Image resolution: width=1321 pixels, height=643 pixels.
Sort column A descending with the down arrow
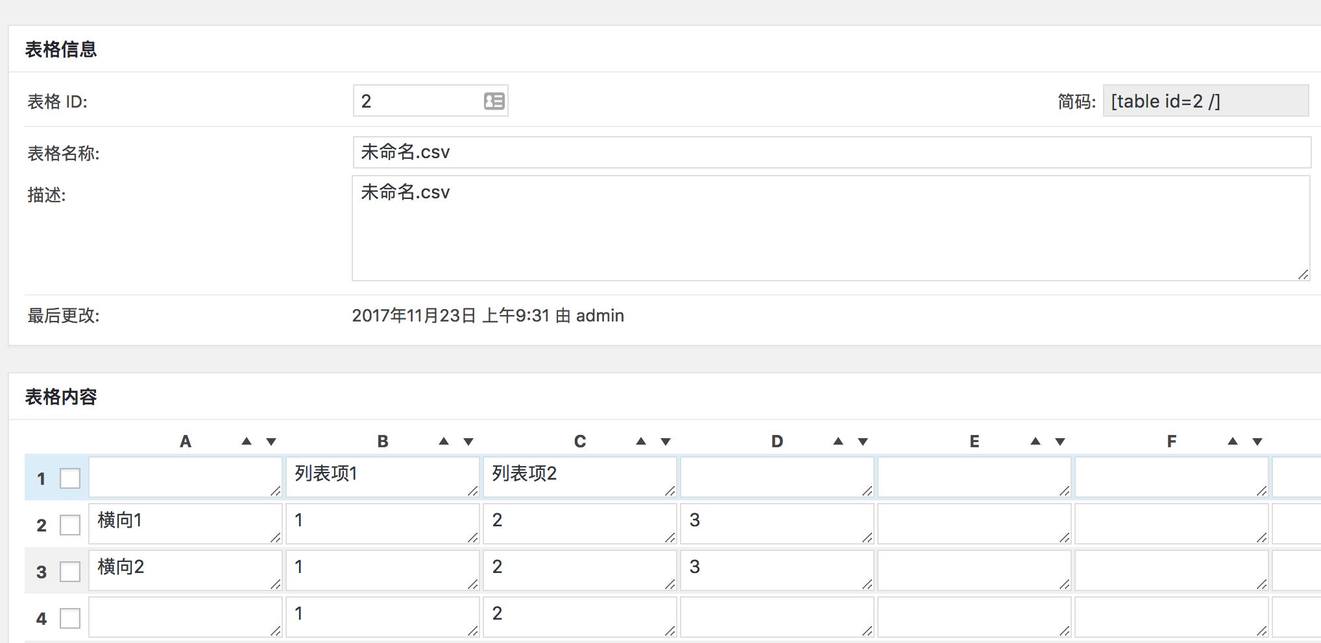[270, 441]
